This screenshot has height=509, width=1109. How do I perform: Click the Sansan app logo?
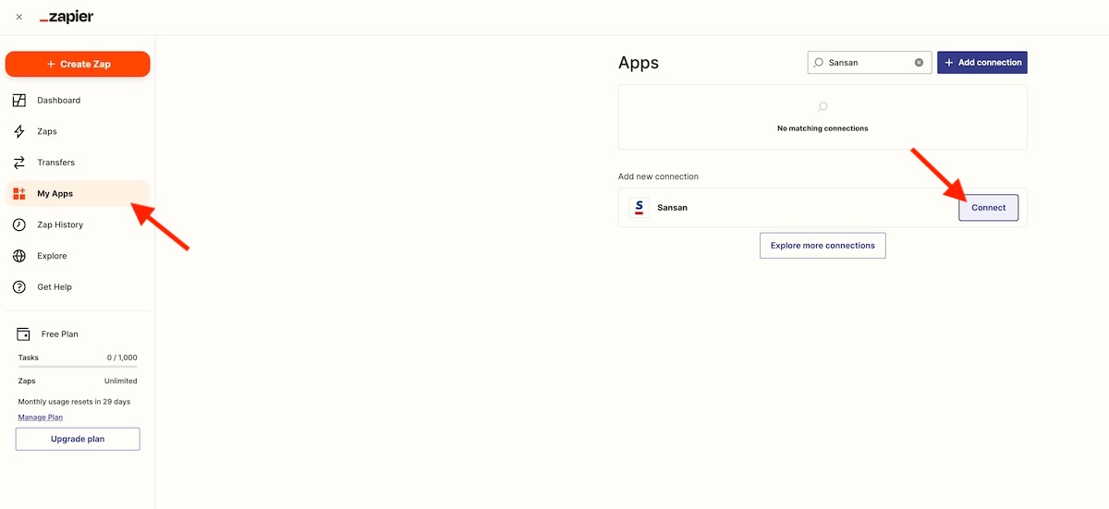(x=639, y=208)
